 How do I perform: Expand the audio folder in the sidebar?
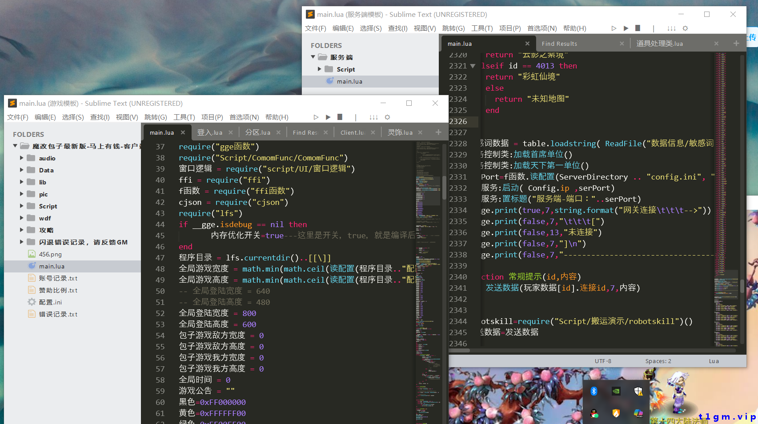[x=21, y=158]
